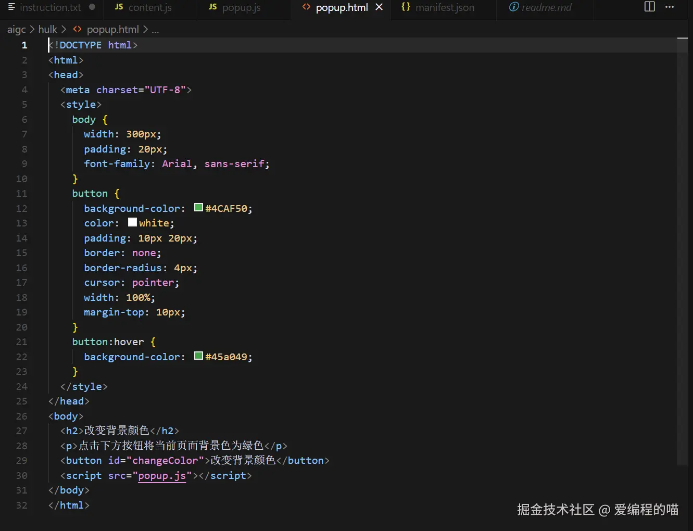Click the split editor icon
The width and height of the screenshot is (693, 531).
tap(650, 7)
